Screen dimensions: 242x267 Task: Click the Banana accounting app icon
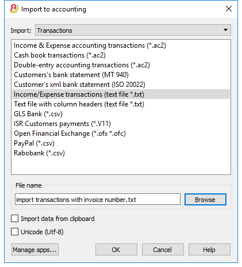pyautogui.click(x=14, y=9)
